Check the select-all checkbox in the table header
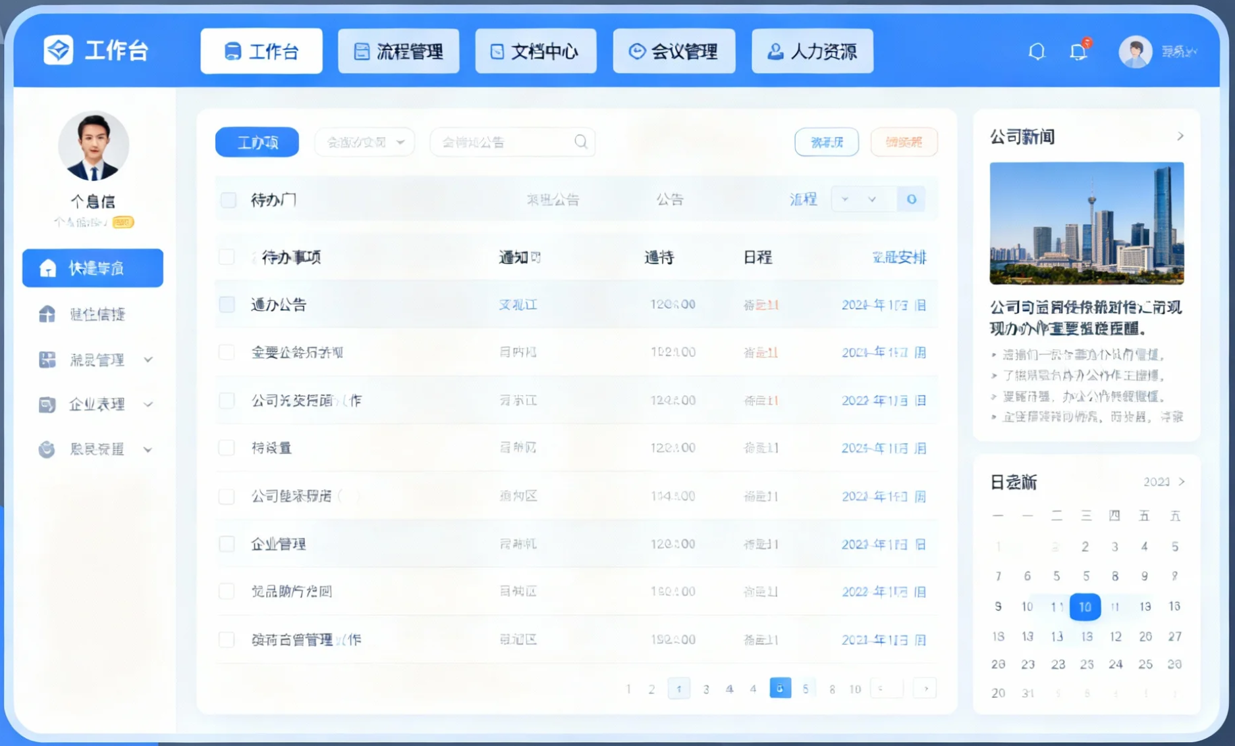Image resolution: width=1235 pixels, height=746 pixels. click(x=227, y=257)
